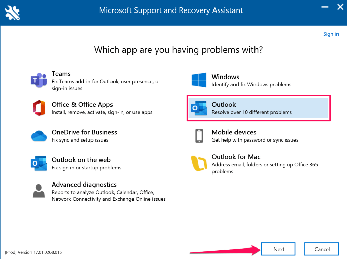This screenshot has width=347, height=259.
Task: Choose the OneDrive for Business cloud icon
Action: [x=39, y=136]
